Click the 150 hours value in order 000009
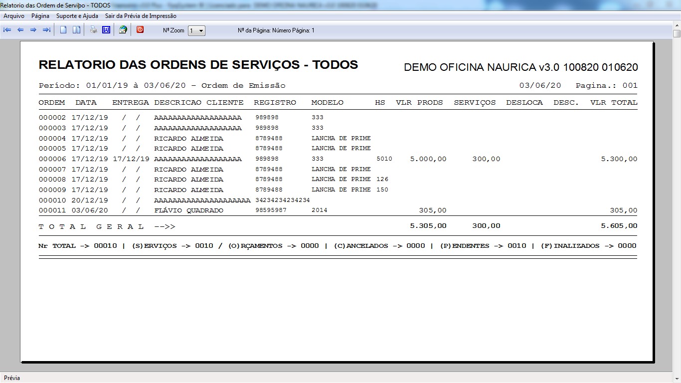This screenshot has width=681, height=383. (x=382, y=190)
